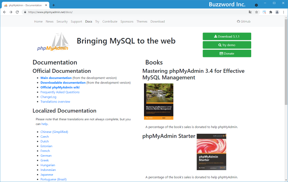Image resolution: width=288 pixels, height=182 pixels.
Task: Click the user profile avatar icon
Action: pos(277,12)
